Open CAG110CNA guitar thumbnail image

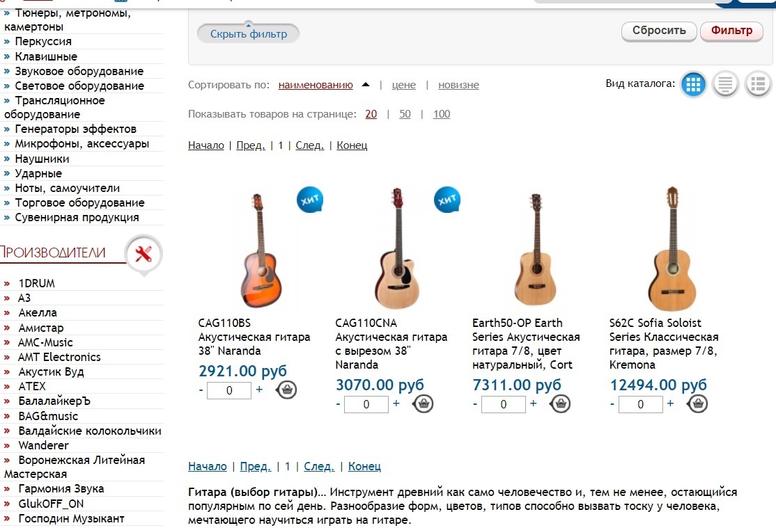(x=397, y=248)
